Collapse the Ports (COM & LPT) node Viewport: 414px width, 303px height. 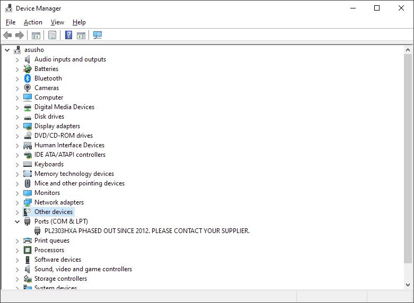(x=17, y=222)
